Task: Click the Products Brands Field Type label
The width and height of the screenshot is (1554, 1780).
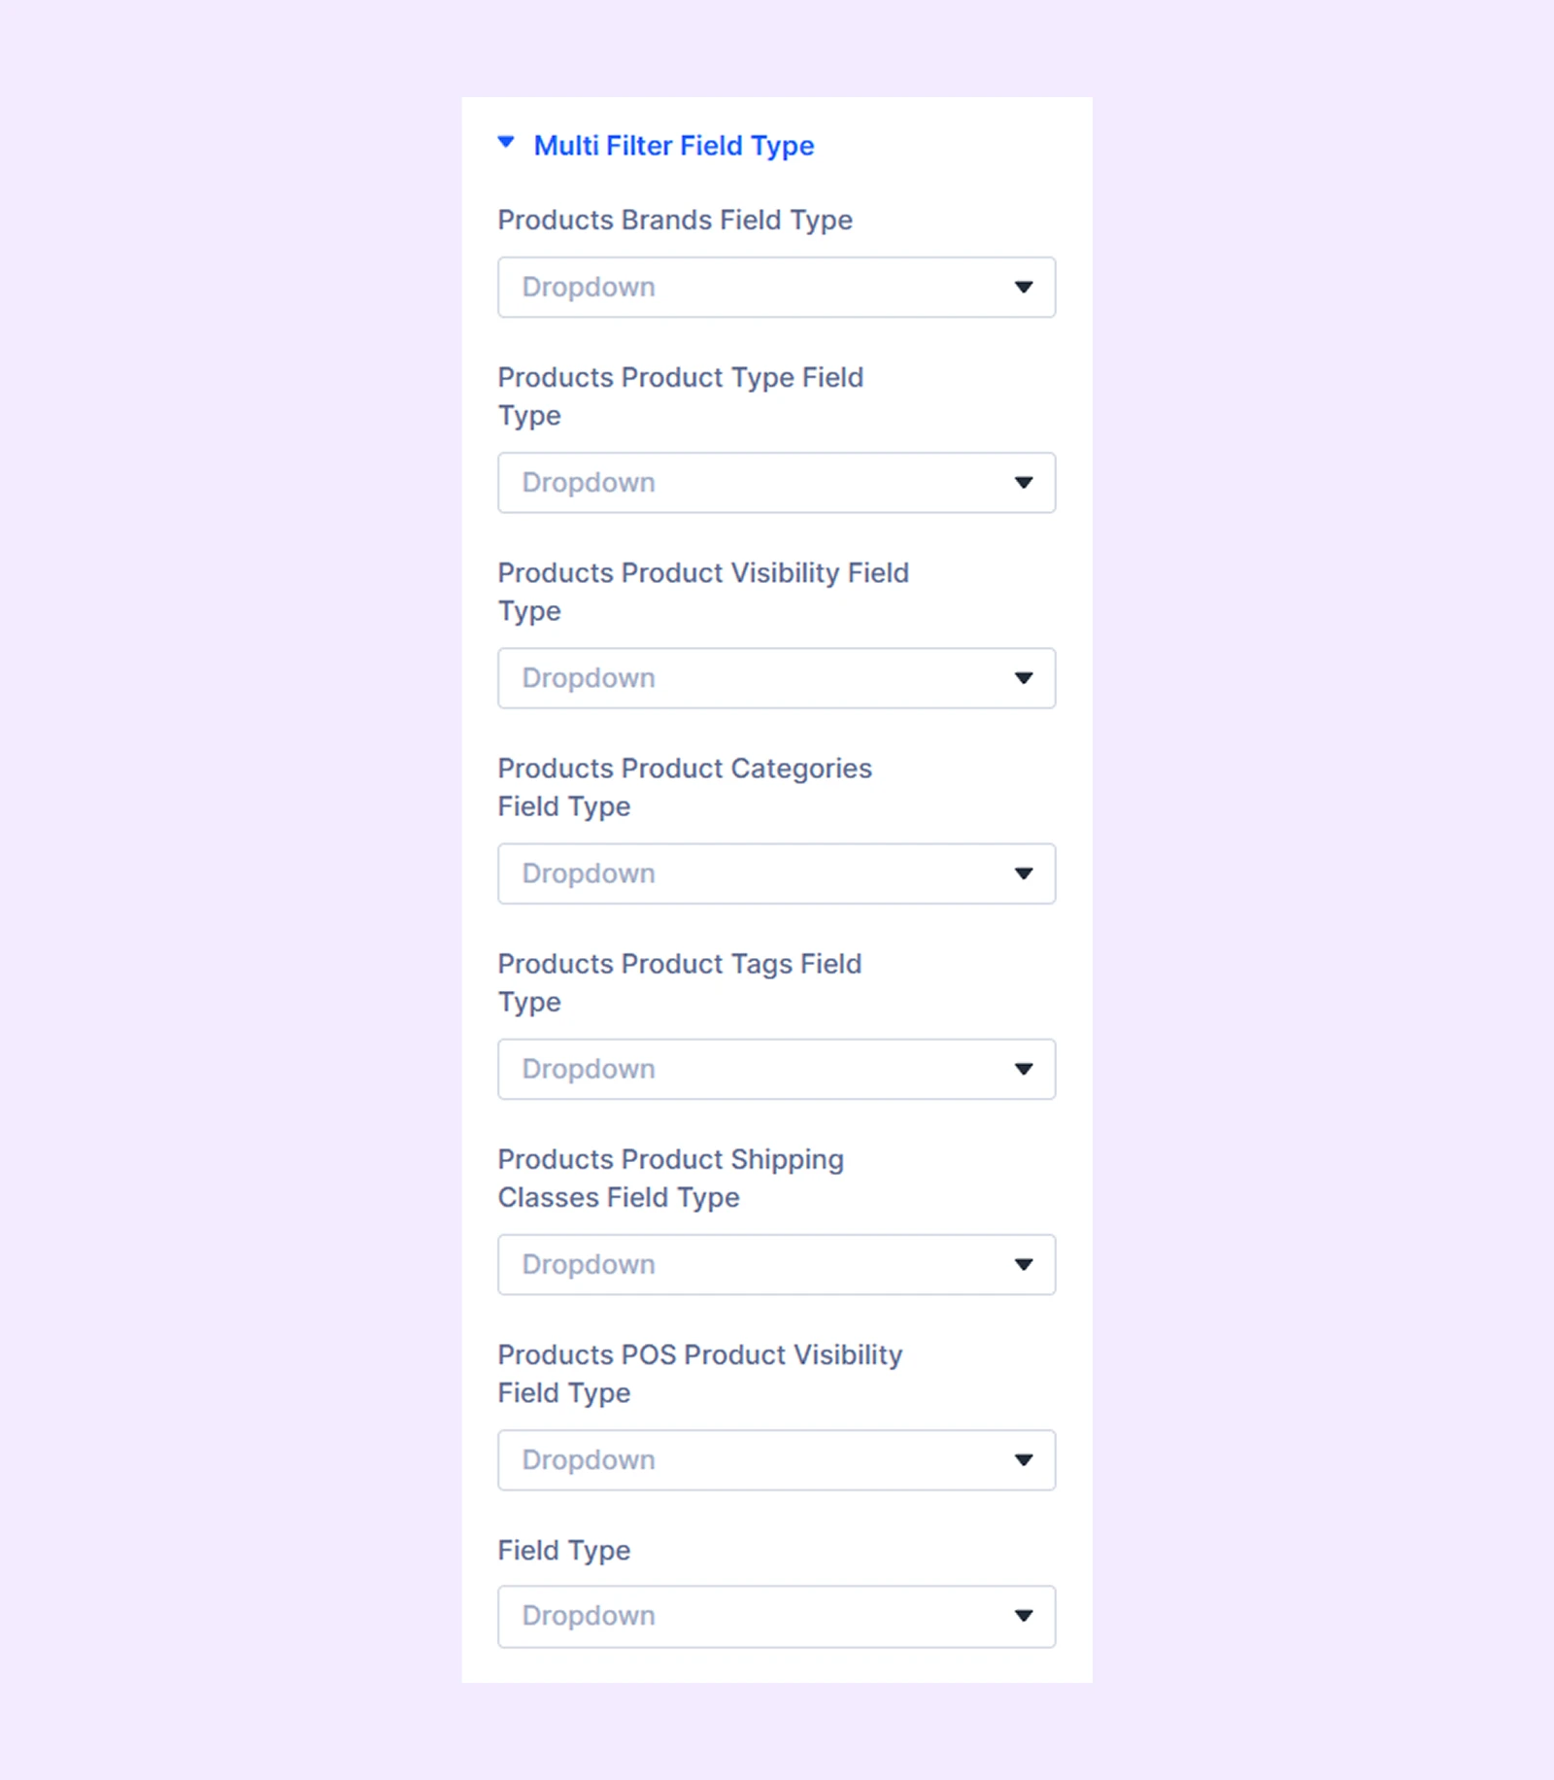Action: (675, 221)
